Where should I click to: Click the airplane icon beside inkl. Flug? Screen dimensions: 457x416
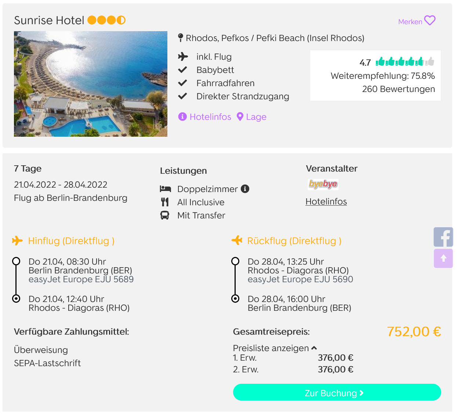click(x=183, y=56)
